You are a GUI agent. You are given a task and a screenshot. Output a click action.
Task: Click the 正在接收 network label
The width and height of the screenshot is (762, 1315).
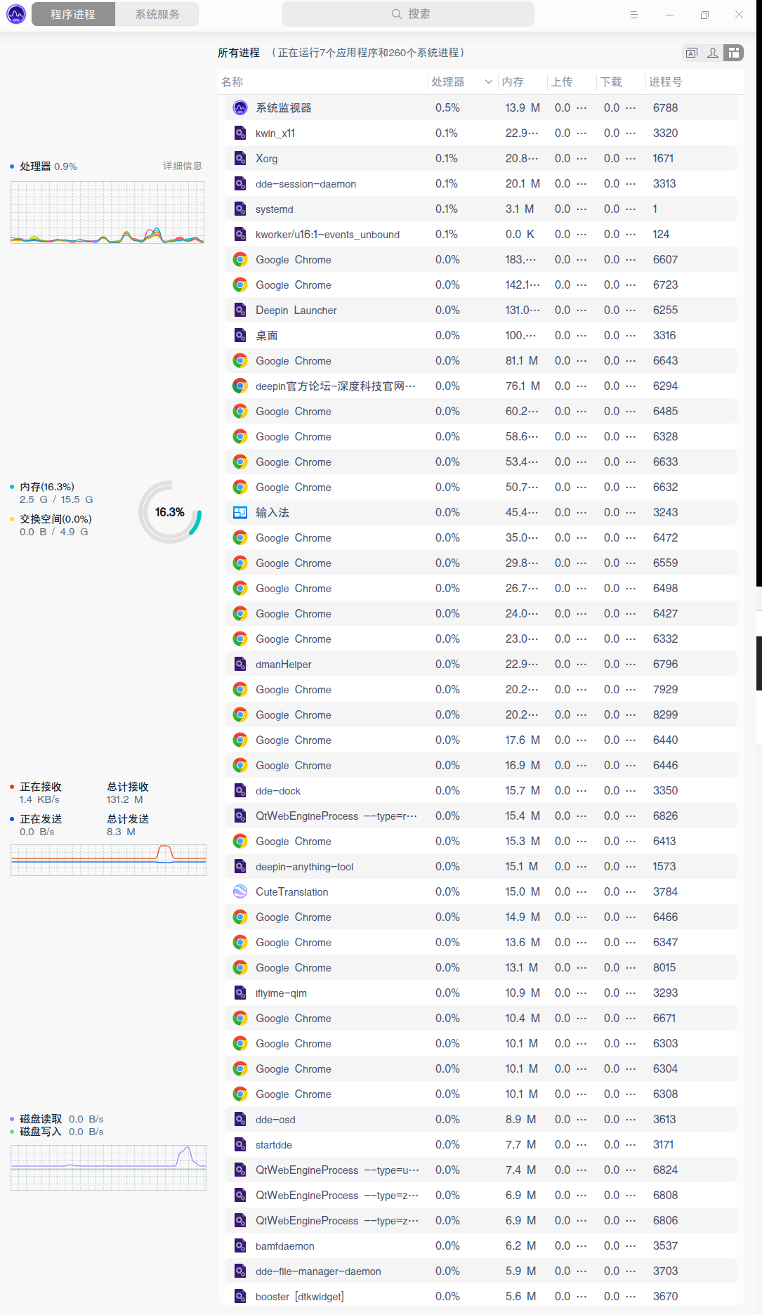click(41, 787)
